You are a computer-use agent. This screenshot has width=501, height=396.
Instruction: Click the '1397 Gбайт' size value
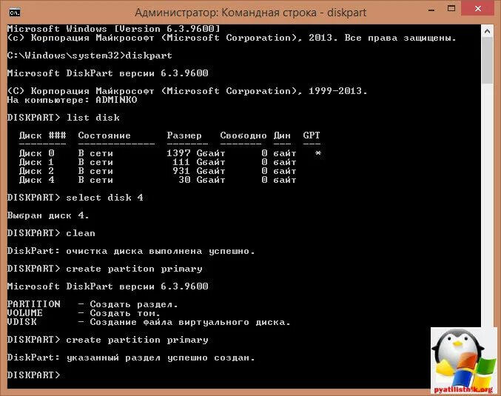pyautogui.click(x=195, y=153)
